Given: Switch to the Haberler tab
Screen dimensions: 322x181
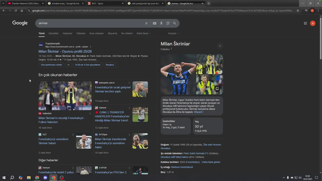Looking at the screenshot, I should [67, 33].
